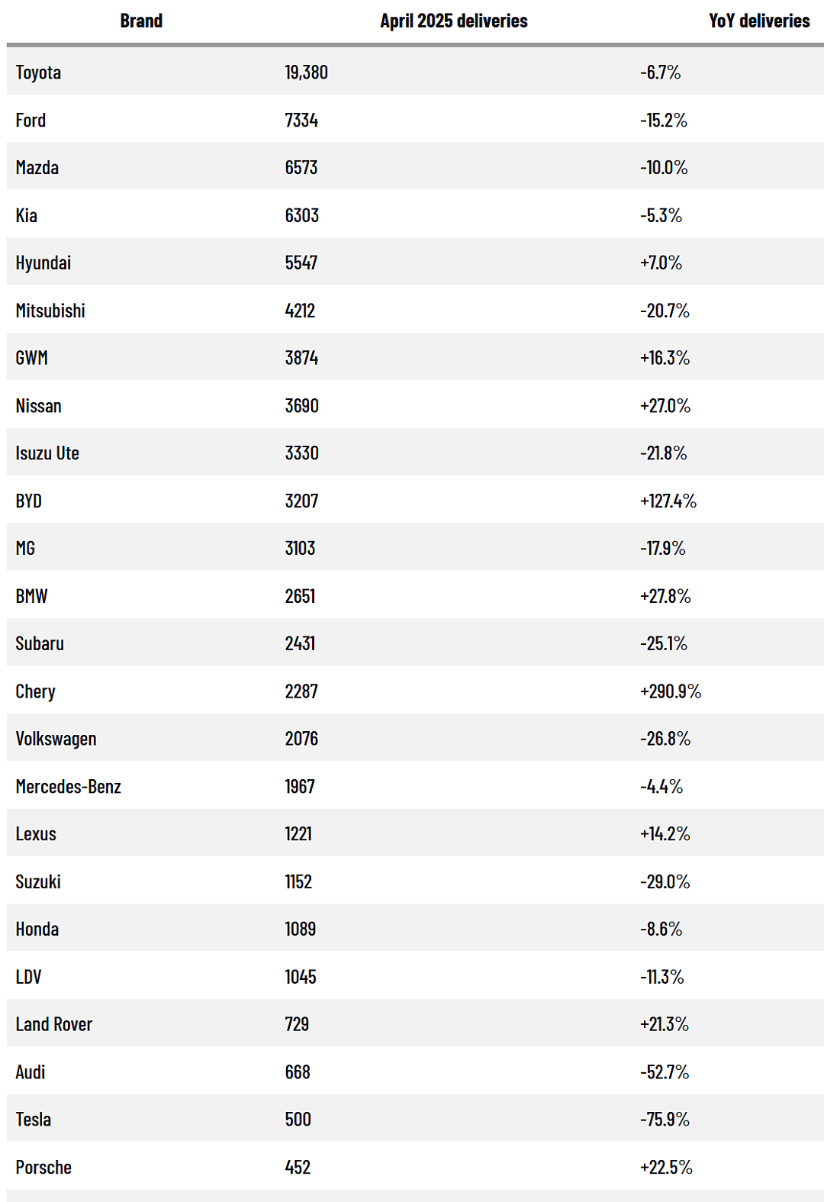
Task: Select the Volkswagen row label
Action: 56,739
